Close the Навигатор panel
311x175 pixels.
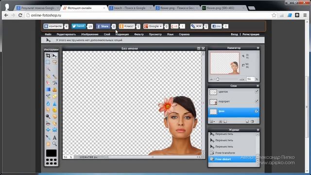coord(258,48)
